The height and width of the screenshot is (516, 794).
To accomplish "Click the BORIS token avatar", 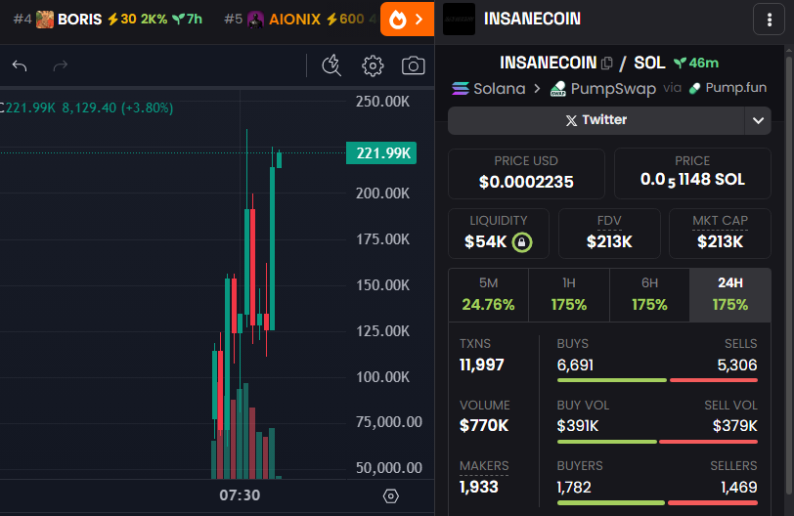I will point(45,20).
